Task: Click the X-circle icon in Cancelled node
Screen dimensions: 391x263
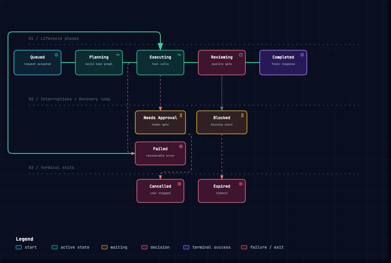Action: tap(179, 184)
